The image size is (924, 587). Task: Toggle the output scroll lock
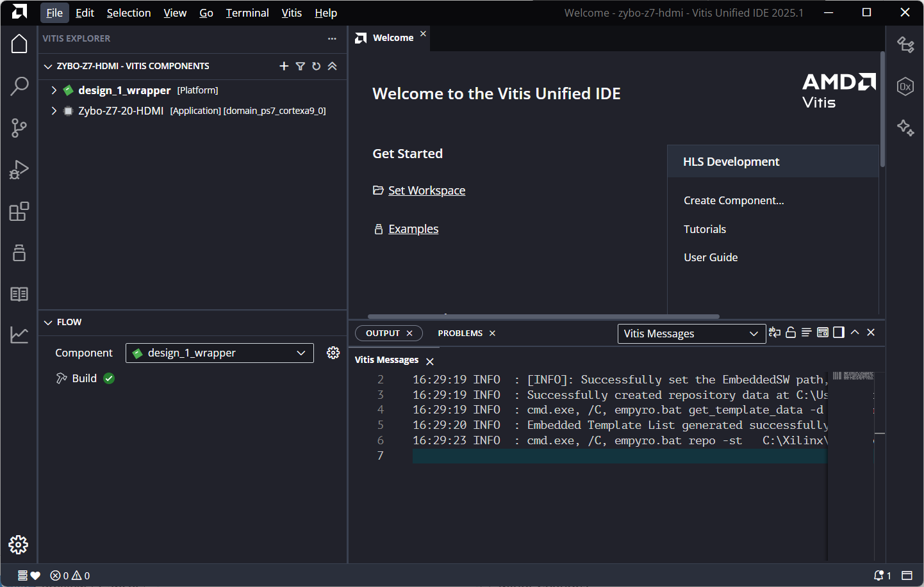coord(791,332)
